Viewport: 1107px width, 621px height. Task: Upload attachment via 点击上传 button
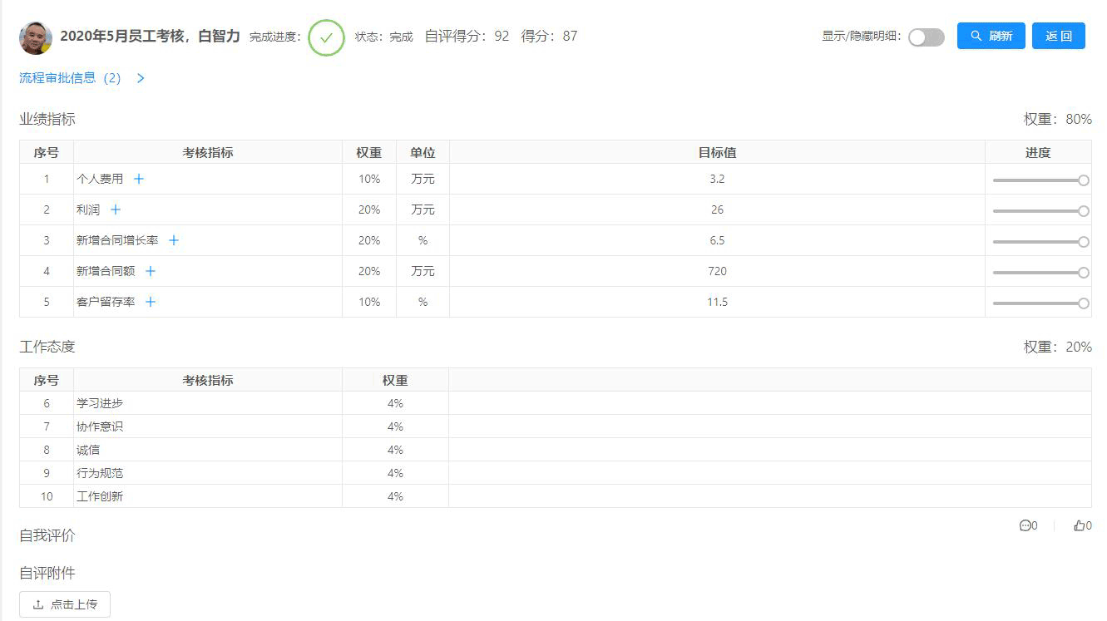tap(65, 604)
